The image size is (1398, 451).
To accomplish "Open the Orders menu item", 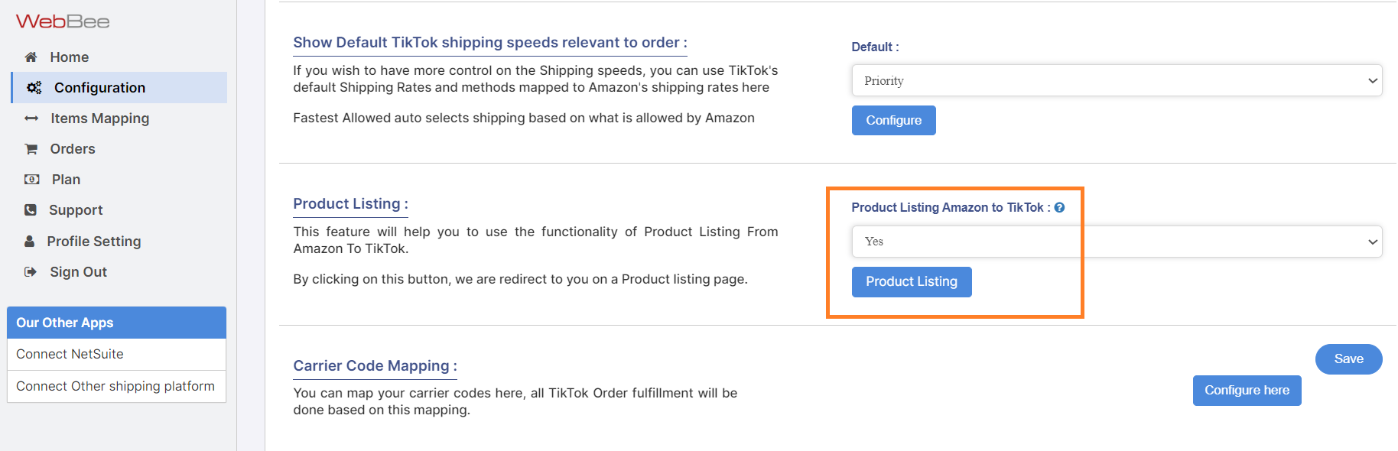I will point(73,149).
